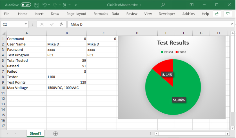The width and height of the screenshot is (236, 138).
Task: Open the Help tab
Action: (x=205, y=14)
